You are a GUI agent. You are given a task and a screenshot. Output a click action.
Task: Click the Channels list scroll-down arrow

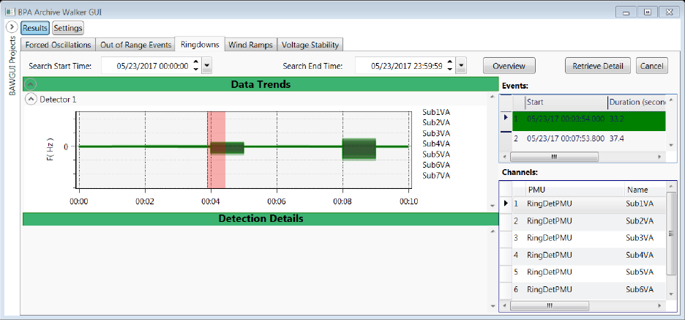(671, 294)
